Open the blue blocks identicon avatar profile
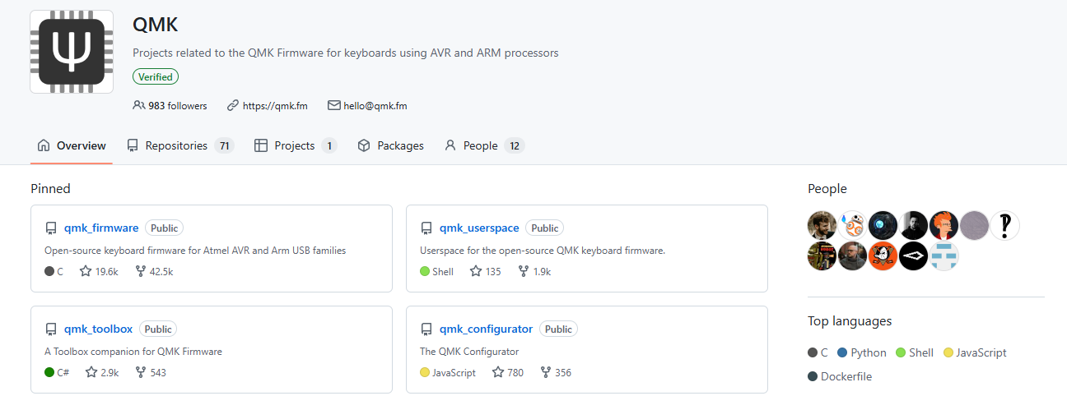Viewport: 1067px width, 396px height. click(944, 256)
